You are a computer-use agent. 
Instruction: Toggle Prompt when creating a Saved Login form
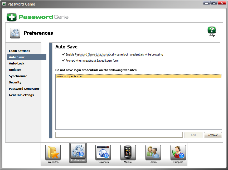[64, 60]
